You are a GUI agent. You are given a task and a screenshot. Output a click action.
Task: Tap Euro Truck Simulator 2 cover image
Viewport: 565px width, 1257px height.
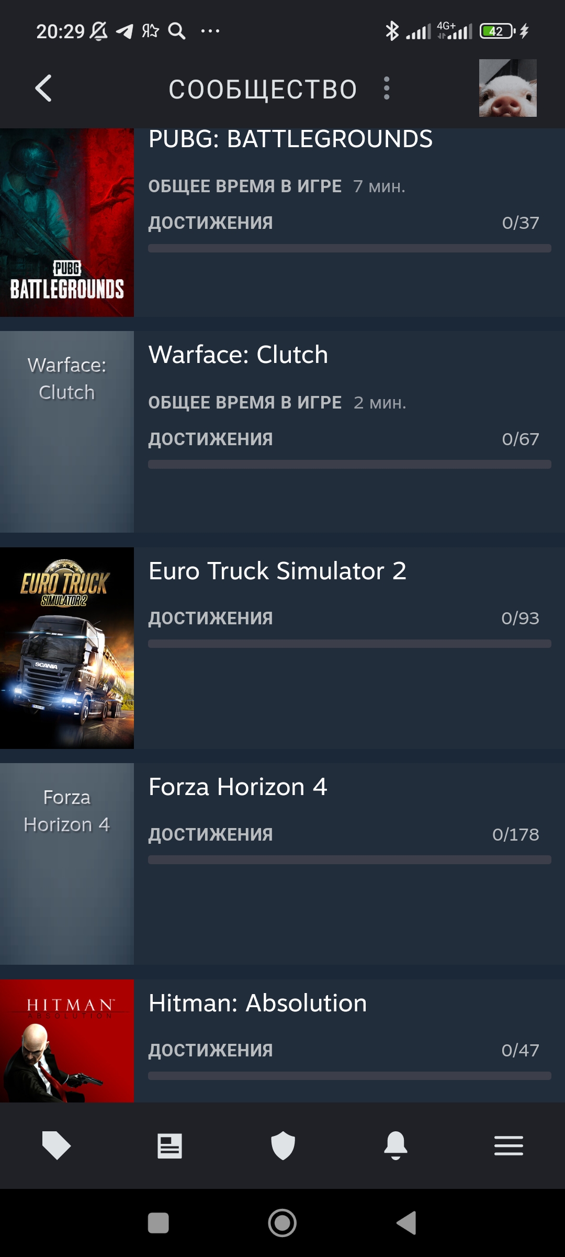click(x=67, y=648)
